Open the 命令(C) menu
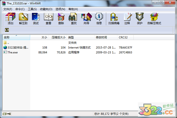This screenshot has height=118, width=177. [20, 9]
